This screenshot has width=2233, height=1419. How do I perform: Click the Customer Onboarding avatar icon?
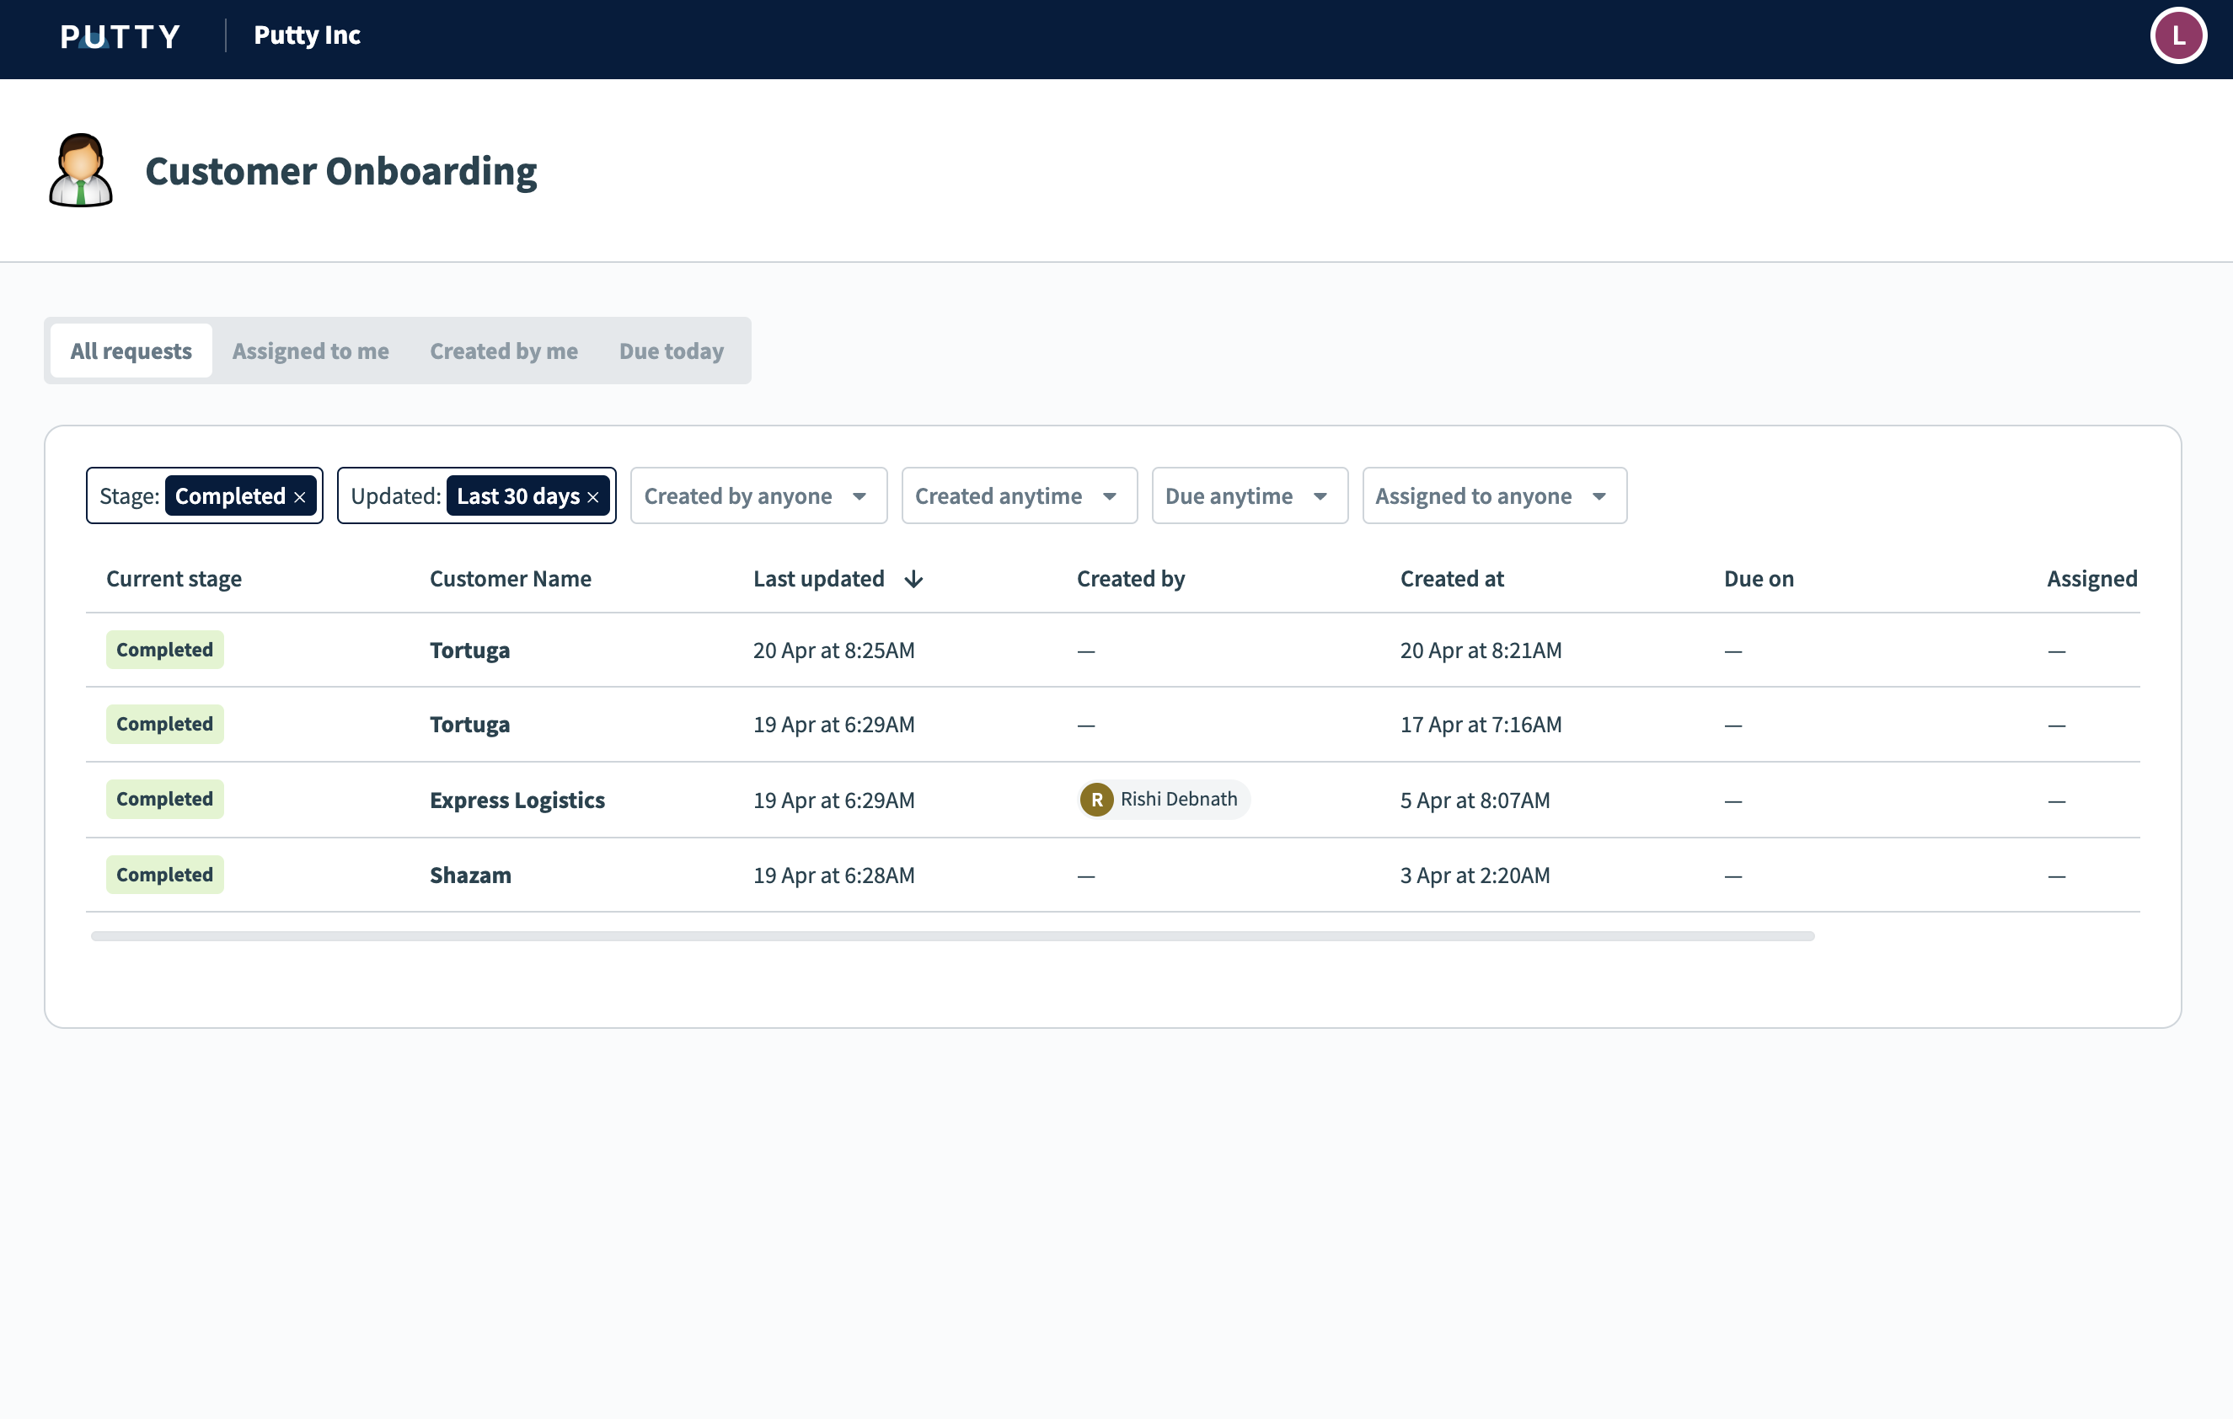(81, 171)
